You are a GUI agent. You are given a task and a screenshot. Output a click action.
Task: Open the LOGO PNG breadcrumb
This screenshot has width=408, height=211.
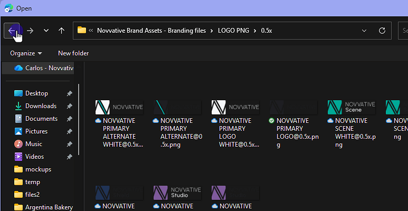point(233,31)
